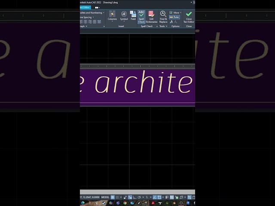Screen dimensions: 275x206
Task: Open Paragraph dialog launcher arrow
Action: point(104,27)
